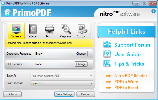Screen dimensions: 158x100
Task: Expand the Post Process dropdown
Action: pos(62,83)
